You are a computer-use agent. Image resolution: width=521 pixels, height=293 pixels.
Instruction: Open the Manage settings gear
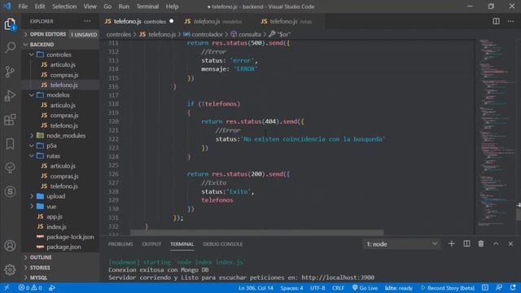pyautogui.click(x=10, y=269)
